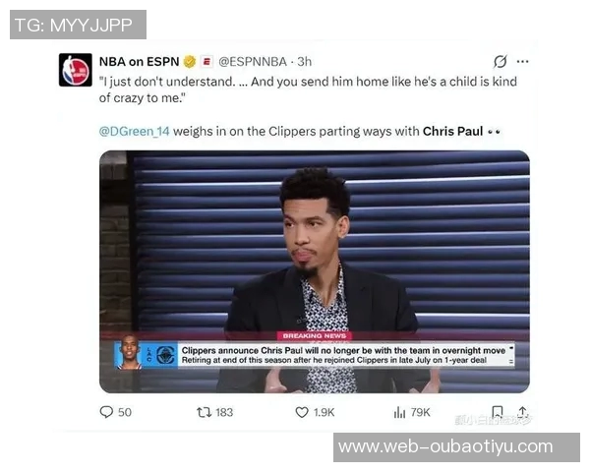Click the Chris Paul bold text
The height and width of the screenshot is (472, 590).
pos(452,132)
